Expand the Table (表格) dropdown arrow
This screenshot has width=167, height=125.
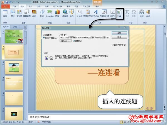tap(5, 19)
